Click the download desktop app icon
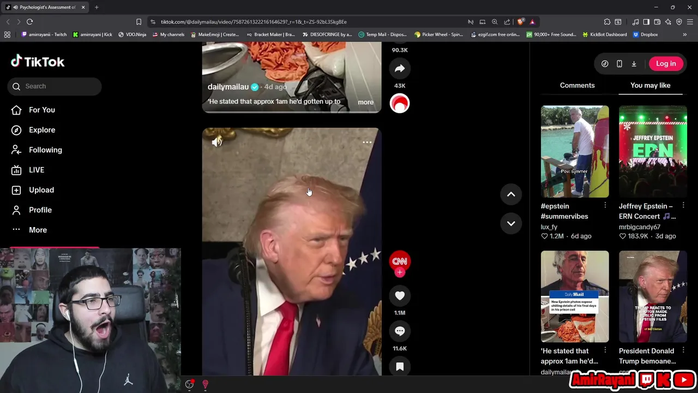The width and height of the screenshot is (698, 393). 634,64
